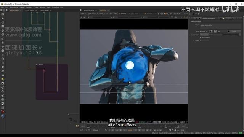Open the Edit menu
The width and height of the screenshot is (244, 137).
click(7, 7)
